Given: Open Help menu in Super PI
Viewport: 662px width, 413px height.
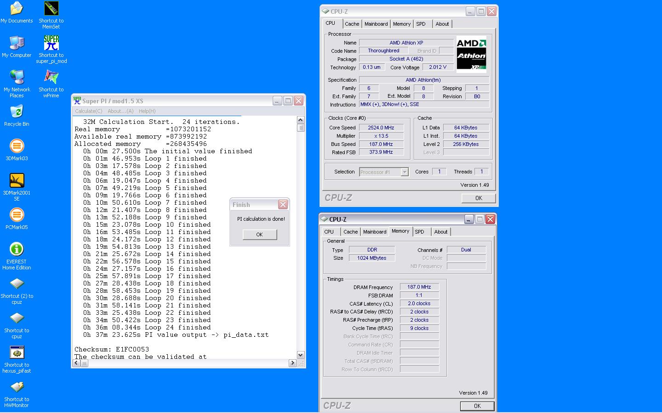Looking at the screenshot, I should 147,111.
